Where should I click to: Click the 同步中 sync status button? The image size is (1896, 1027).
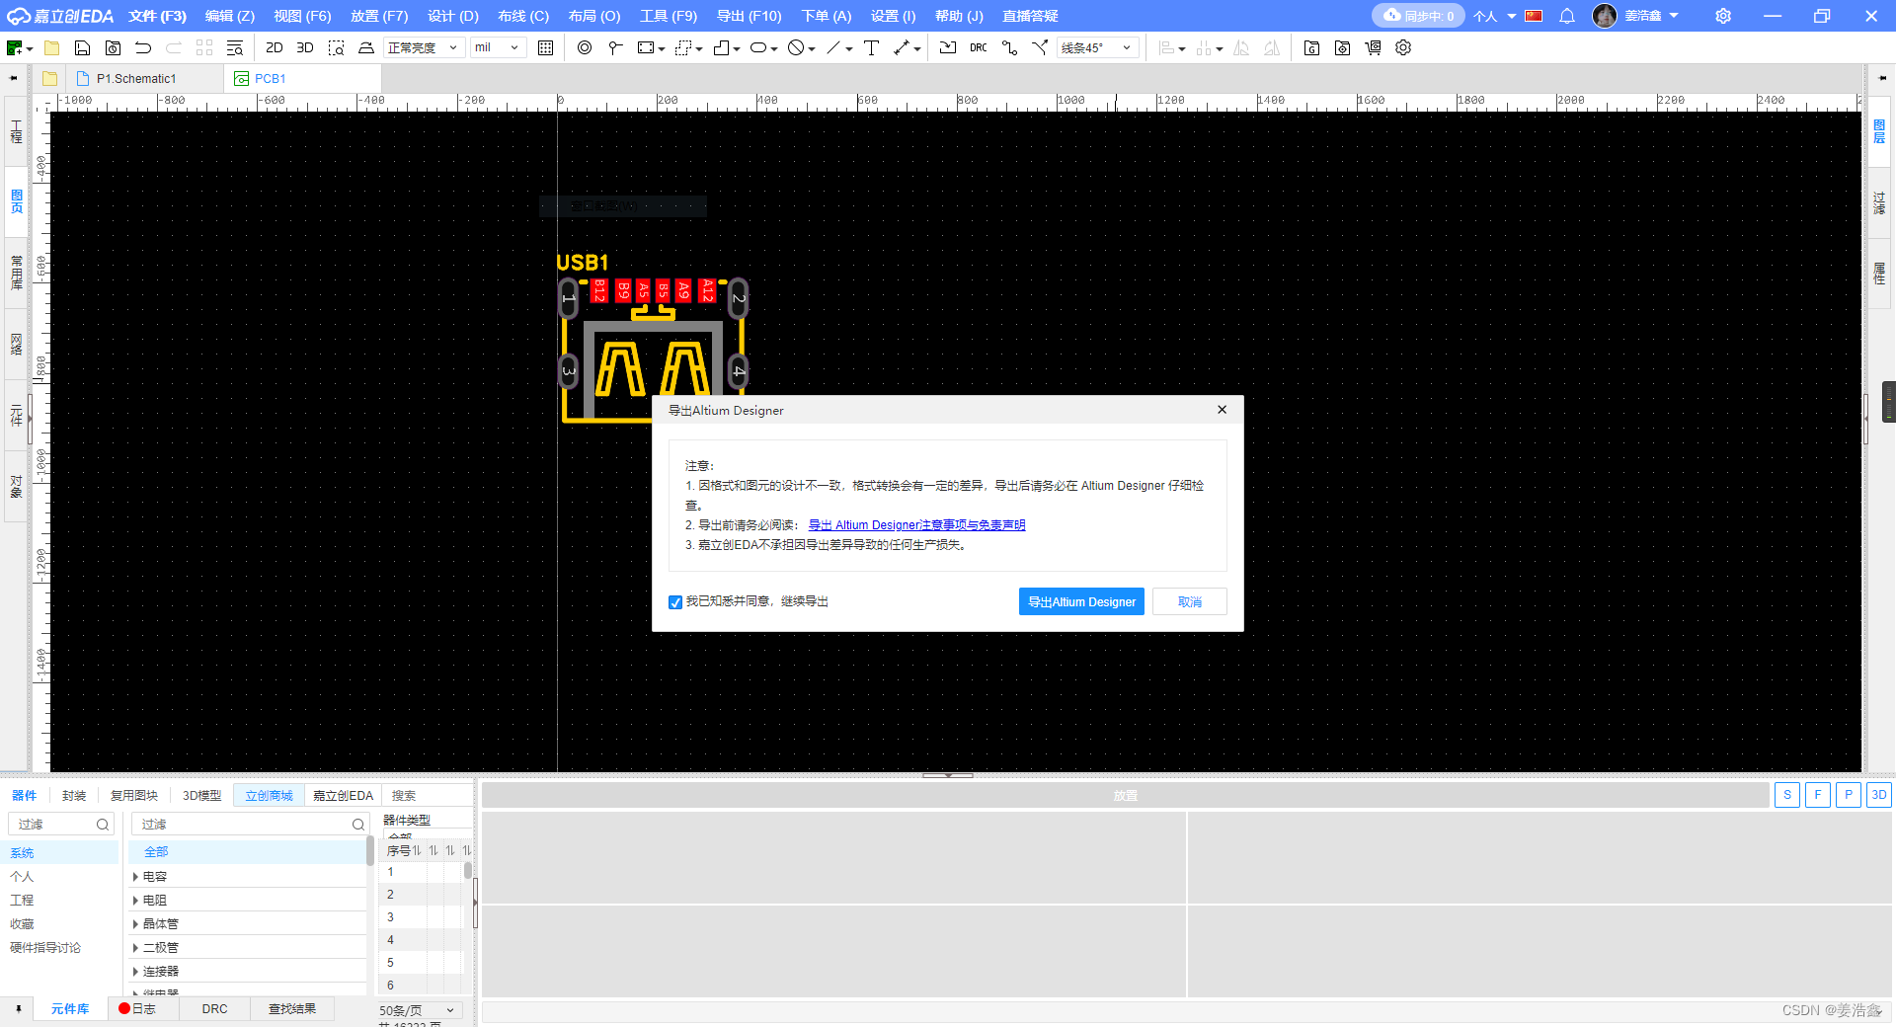pos(1417,16)
